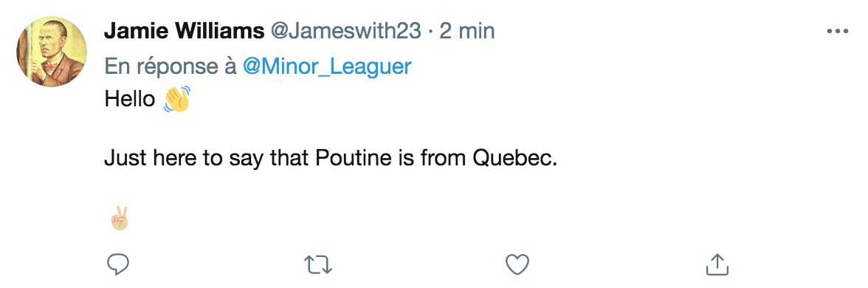Open the 2 min timestamp link

[466, 32]
